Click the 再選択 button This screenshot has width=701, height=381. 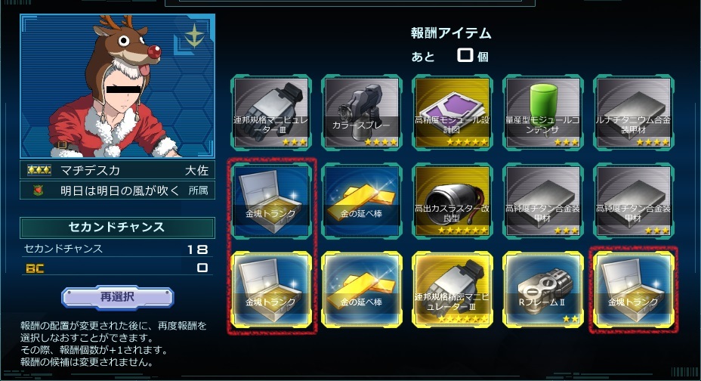pos(117,297)
